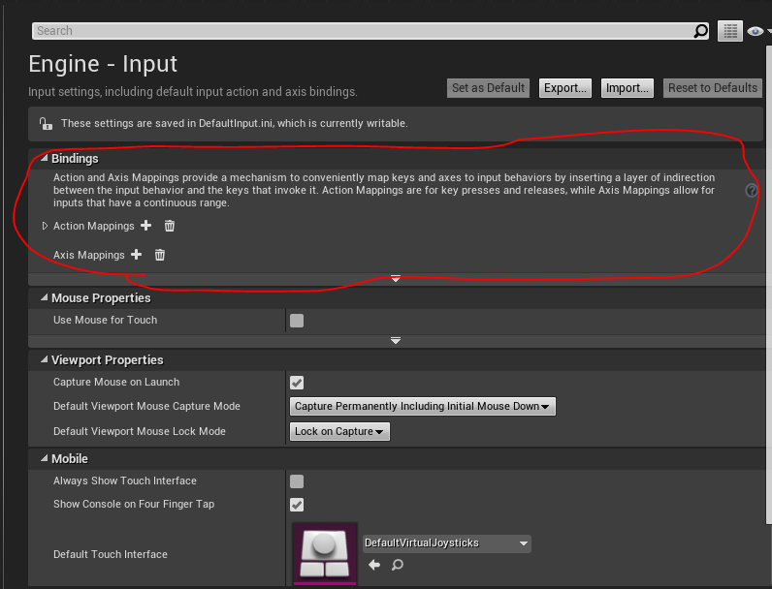Screen dimensions: 772x589
Task: Collapse the Mouse Properties section
Action: pyautogui.click(x=45, y=298)
